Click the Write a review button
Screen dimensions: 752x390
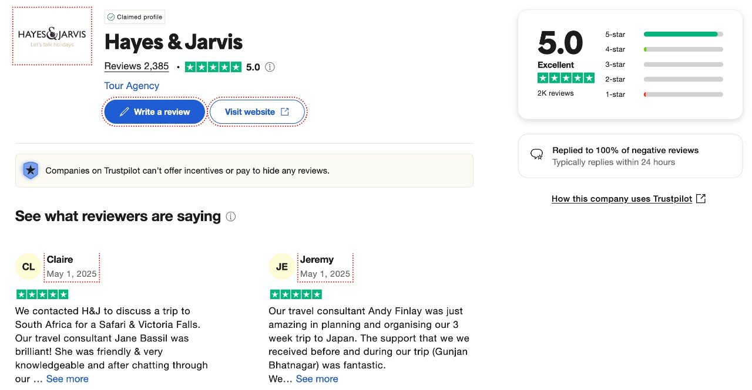click(x=155, y=112)
